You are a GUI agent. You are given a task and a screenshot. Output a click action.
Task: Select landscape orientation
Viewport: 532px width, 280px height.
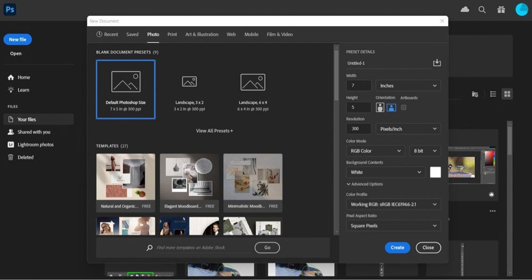point(391,107)
